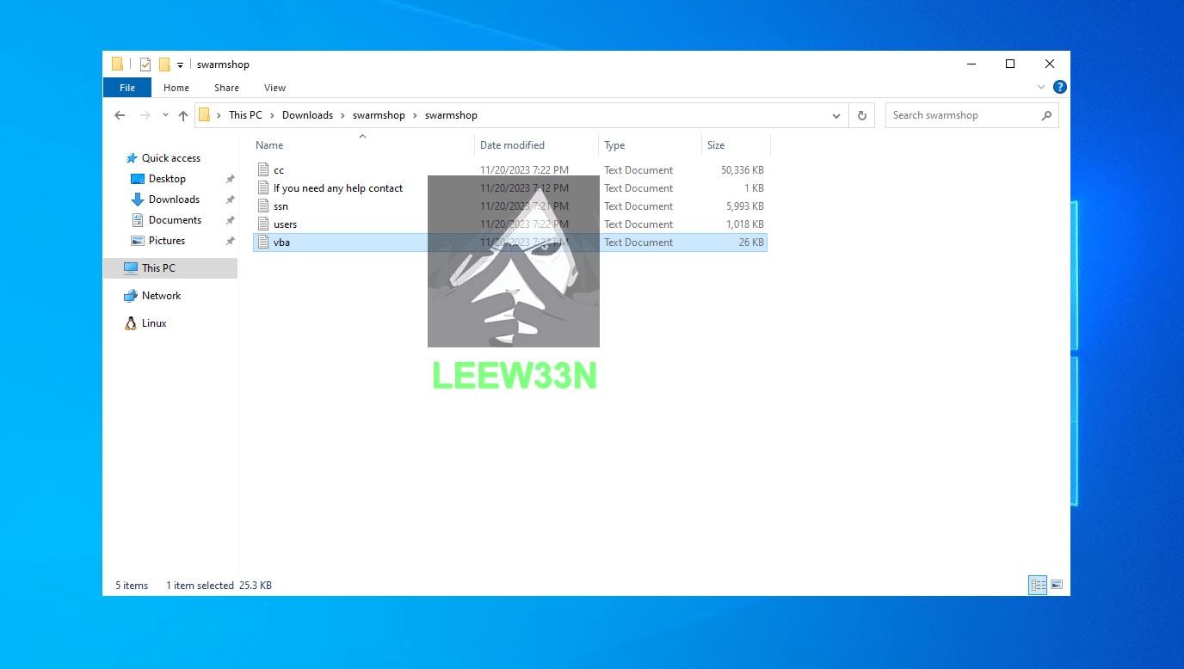Switch to large icons view
The width and height of the screenshot is (1184, 669).
(x=1057, y=585)
